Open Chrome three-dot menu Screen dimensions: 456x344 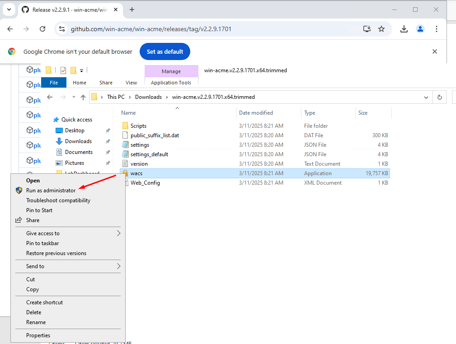click(437, 29)
